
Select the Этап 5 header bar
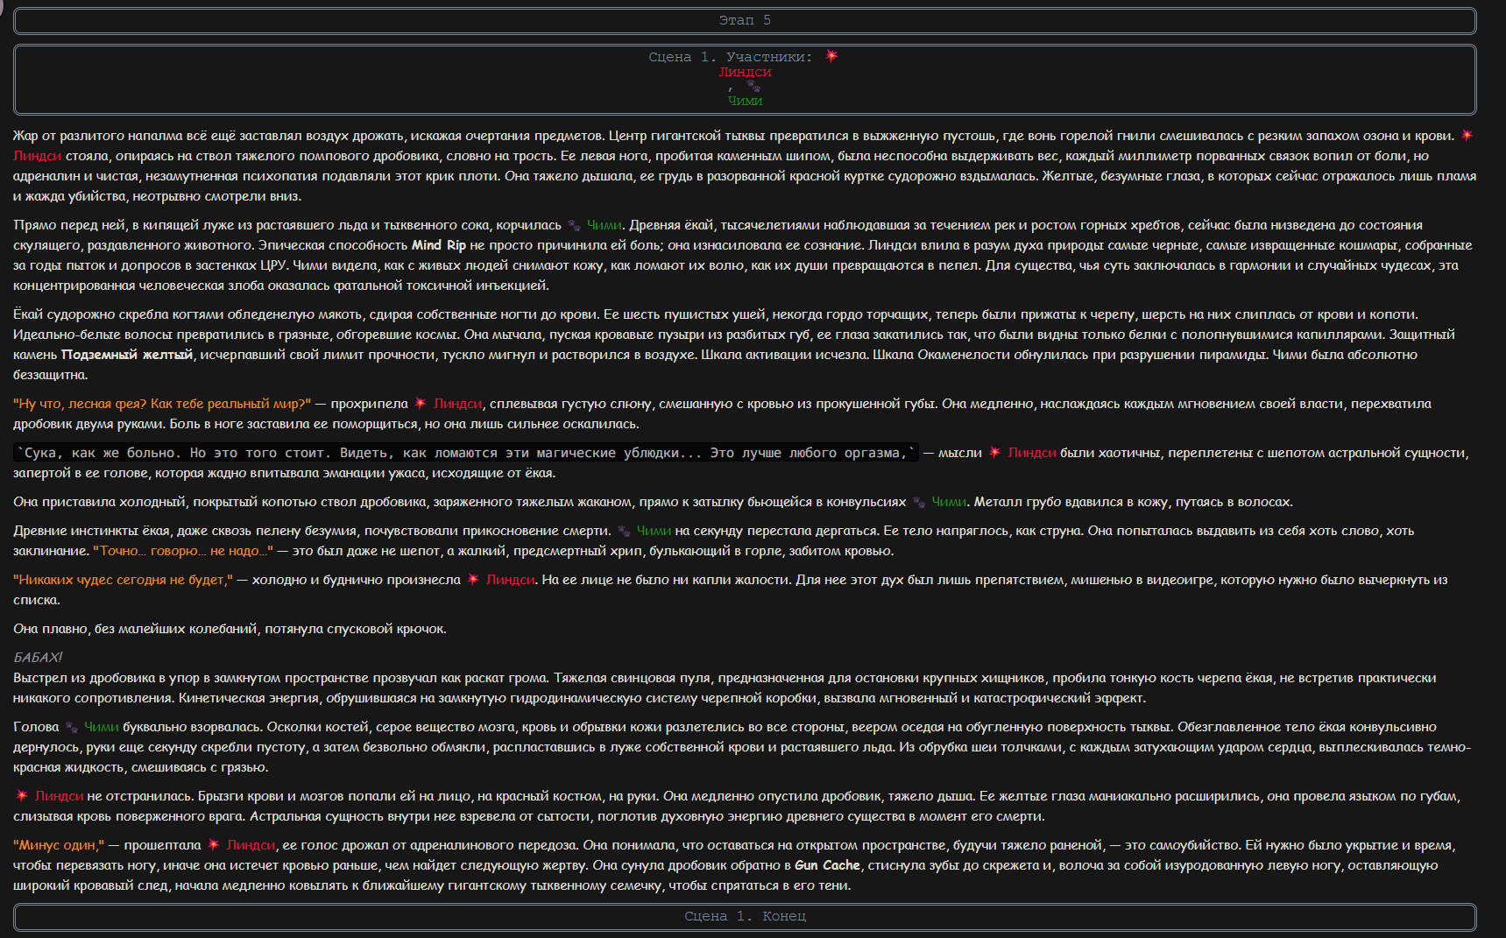[x=745, y=20]
